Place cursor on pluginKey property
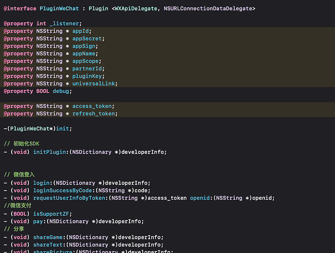The image size is (335, 253). 88,76
